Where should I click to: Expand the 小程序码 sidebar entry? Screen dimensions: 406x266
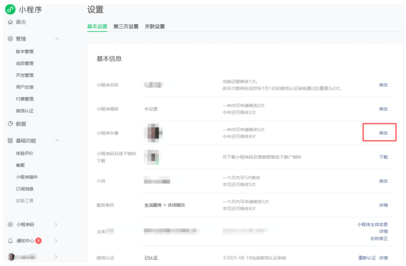tap(56, 224)
